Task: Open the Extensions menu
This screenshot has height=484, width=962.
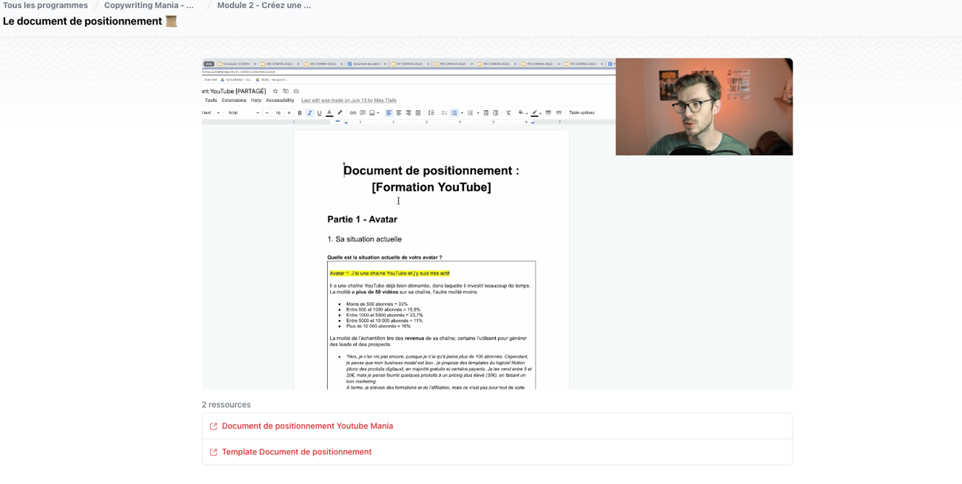Action: [234, 100]
